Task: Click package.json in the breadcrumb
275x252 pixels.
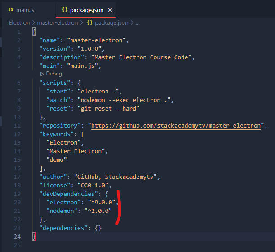Action: [111, 23]
